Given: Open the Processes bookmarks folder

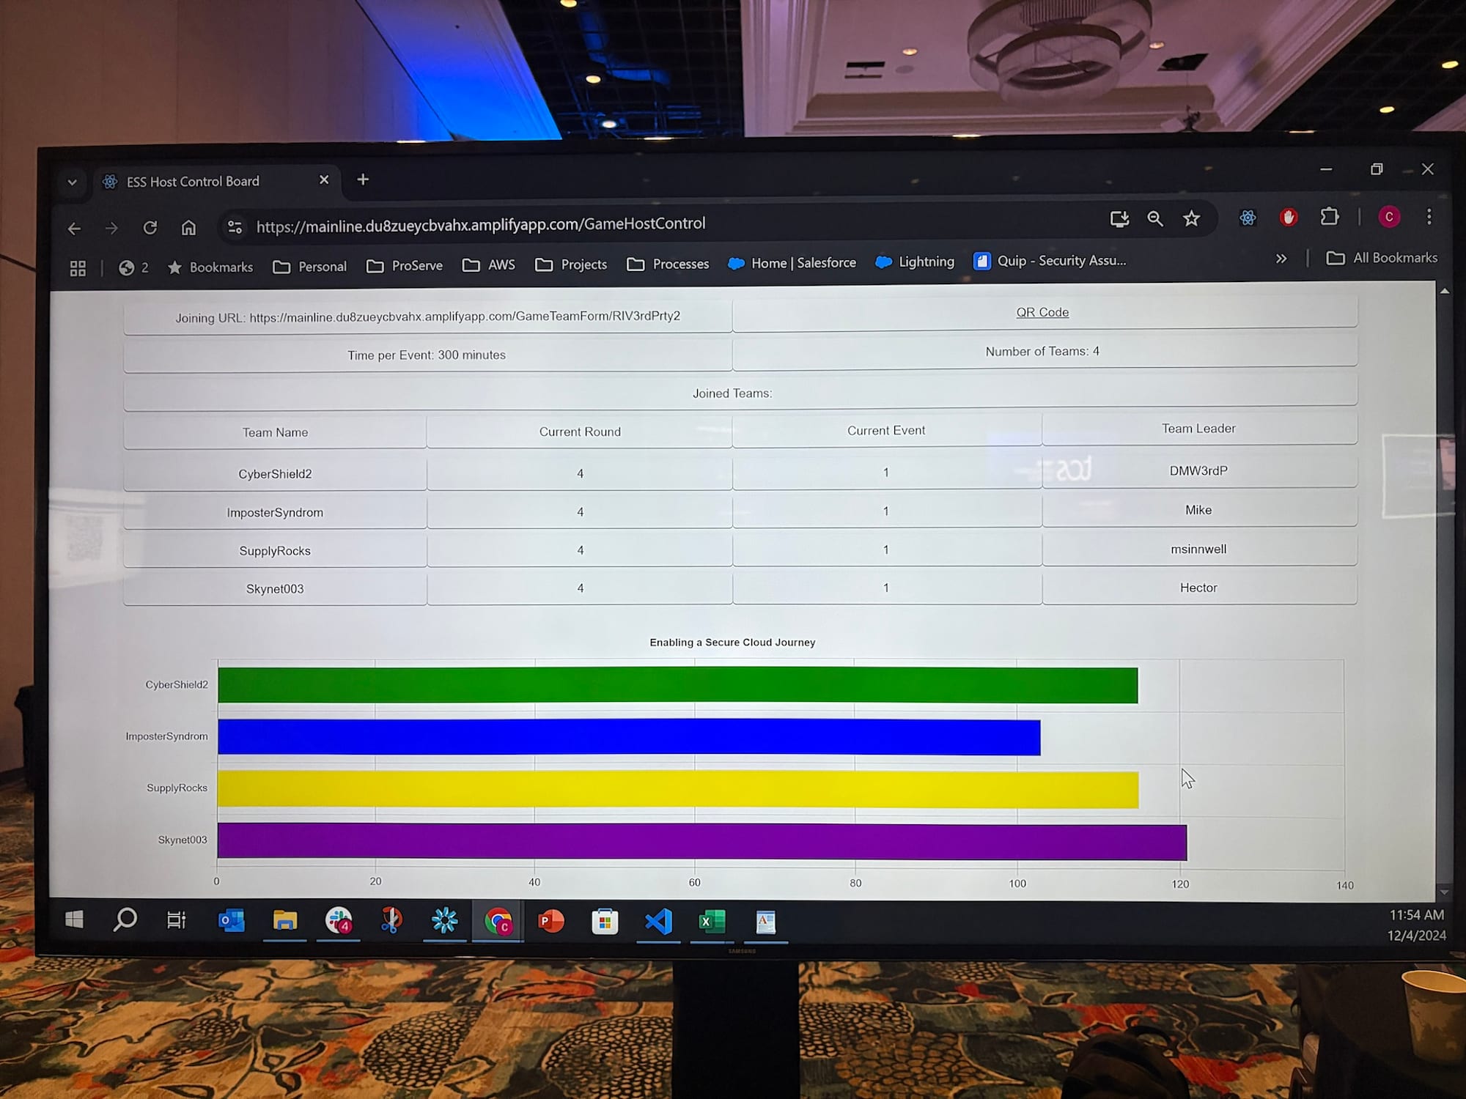Looking at the screenshot, I should [668, 264].
